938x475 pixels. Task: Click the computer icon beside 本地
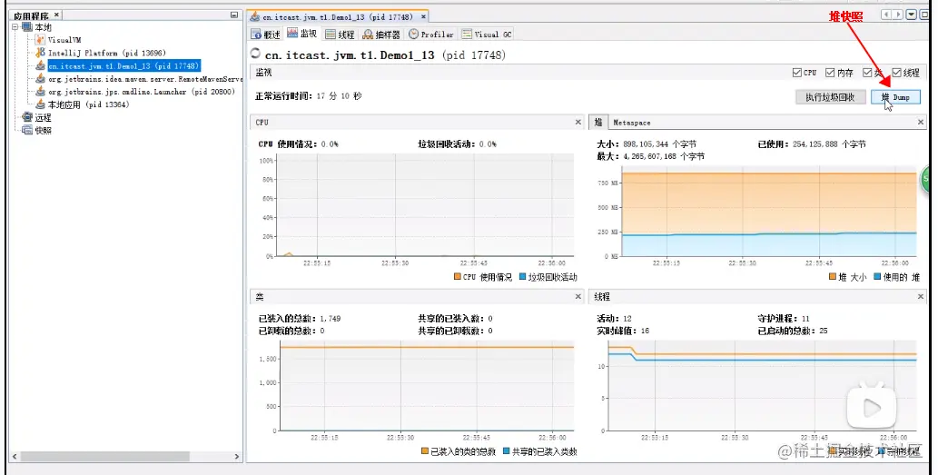tap(27, 27)
